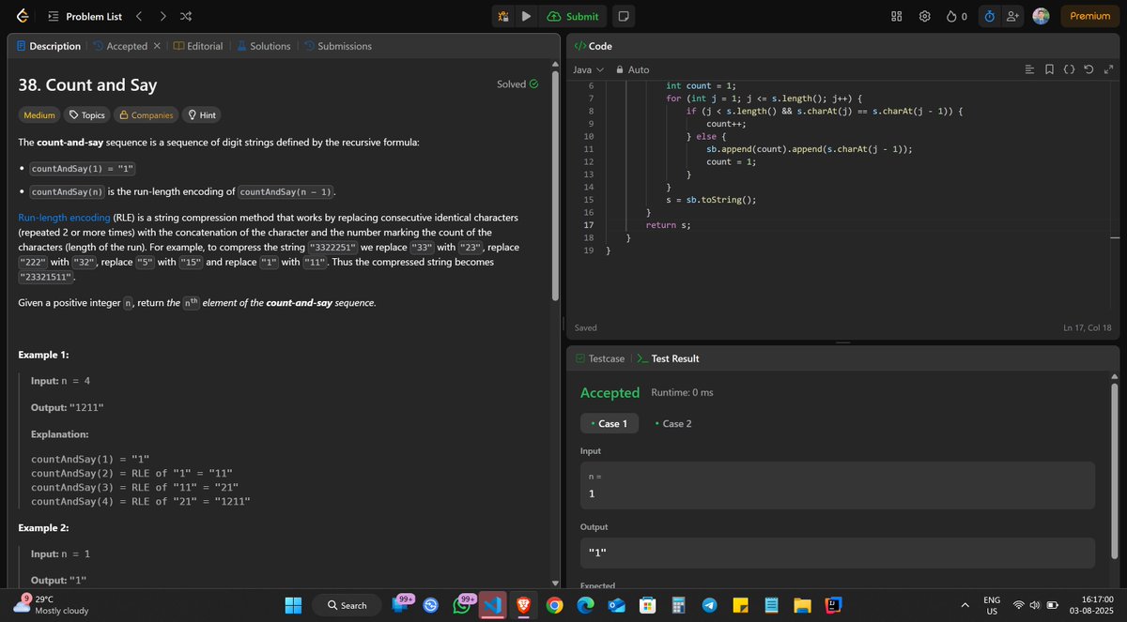The image size is (1127, 622).
Task: Open File Explorer from the taskbar
Action: pos(801,605)
